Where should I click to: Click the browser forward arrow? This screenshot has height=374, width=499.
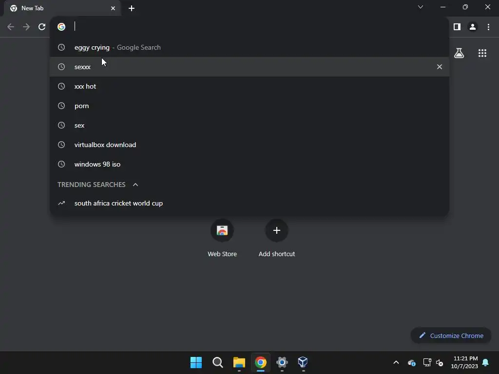(x=26, y=27)
